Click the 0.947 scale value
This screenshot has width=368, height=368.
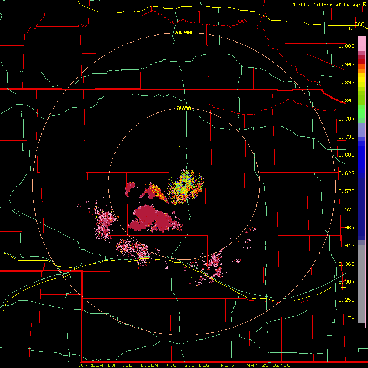point(346,64)
